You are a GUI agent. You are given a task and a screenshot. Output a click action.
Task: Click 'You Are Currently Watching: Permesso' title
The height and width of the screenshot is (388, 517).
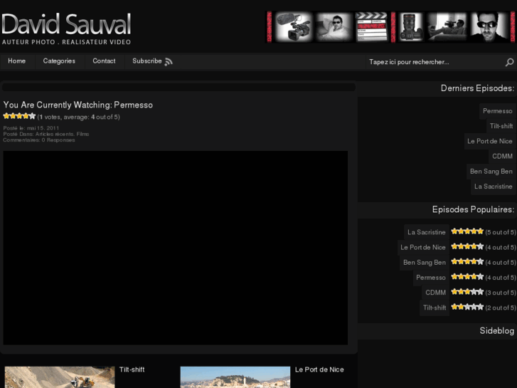point(78,105)
